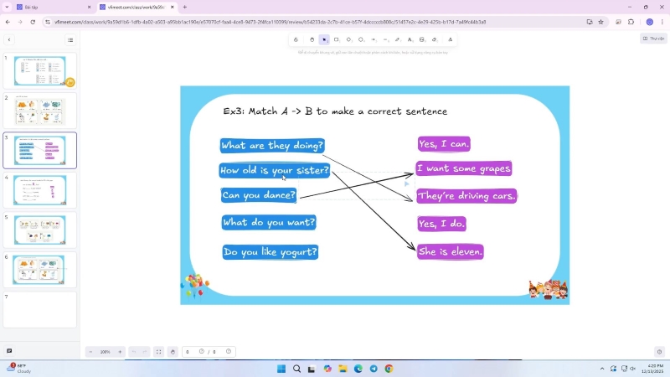Screen dimensions: 670x377
Task: Open the system tray hidden icons chevron
Action: pos(601,369)
